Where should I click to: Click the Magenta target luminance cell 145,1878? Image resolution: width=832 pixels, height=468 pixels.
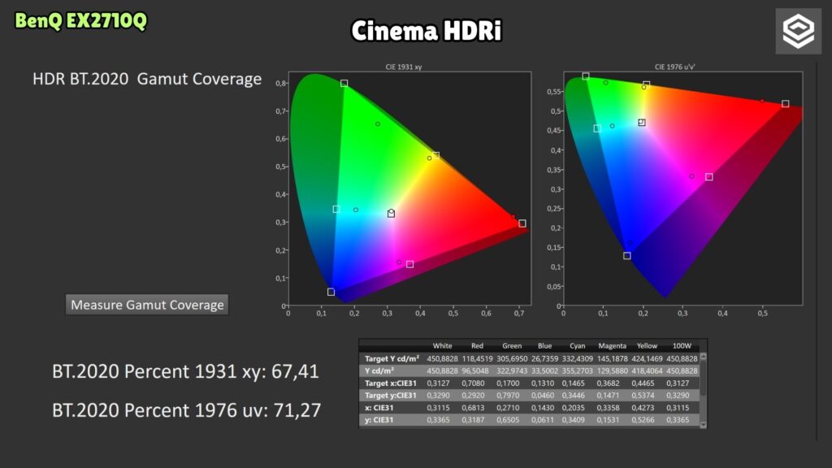pos(613,358)
